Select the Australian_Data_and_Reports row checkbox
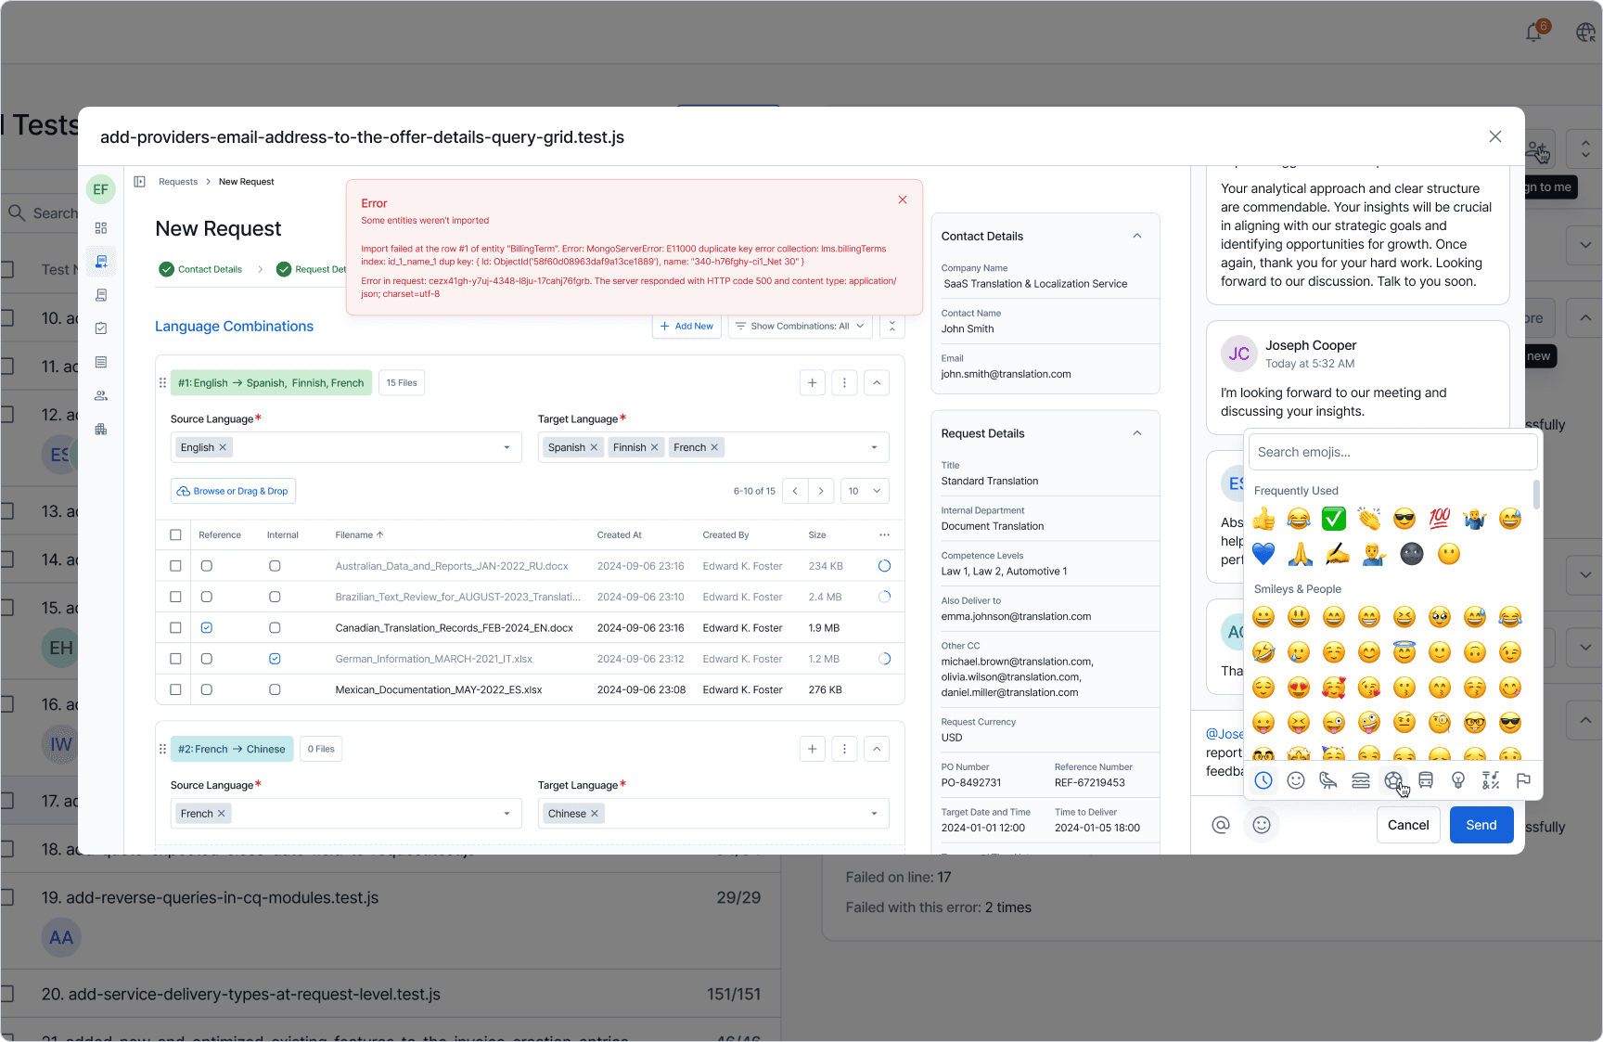The image size is (1603, 1042). click(175, 566)
